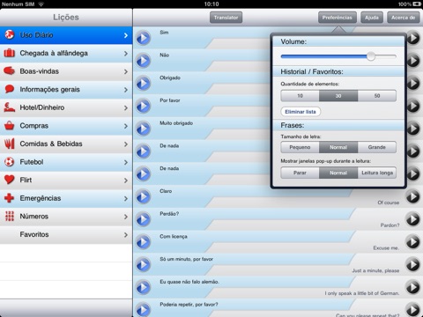Play 'Eu quase não falo alemão' audio
Image resolution: width=423 pixels, height=317 pixels.
click(x=144, y=287)
